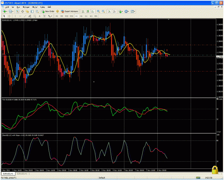Switch to MN monthly timeframe
Viewport: 224px width, 180px height.
tap(96, 16)
